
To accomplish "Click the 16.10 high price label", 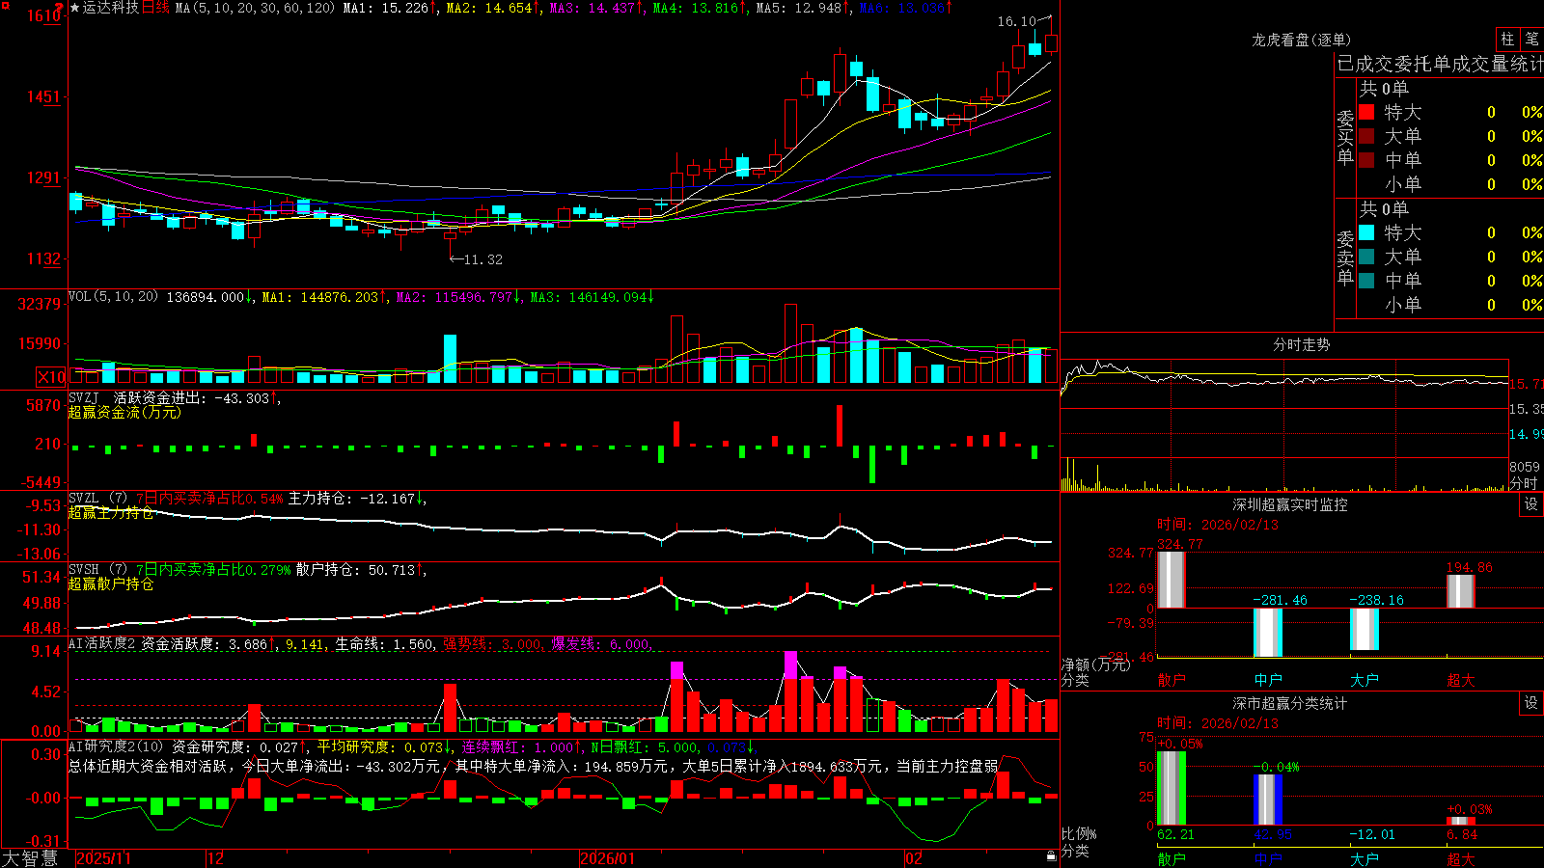I will [x=1016, y=21].
